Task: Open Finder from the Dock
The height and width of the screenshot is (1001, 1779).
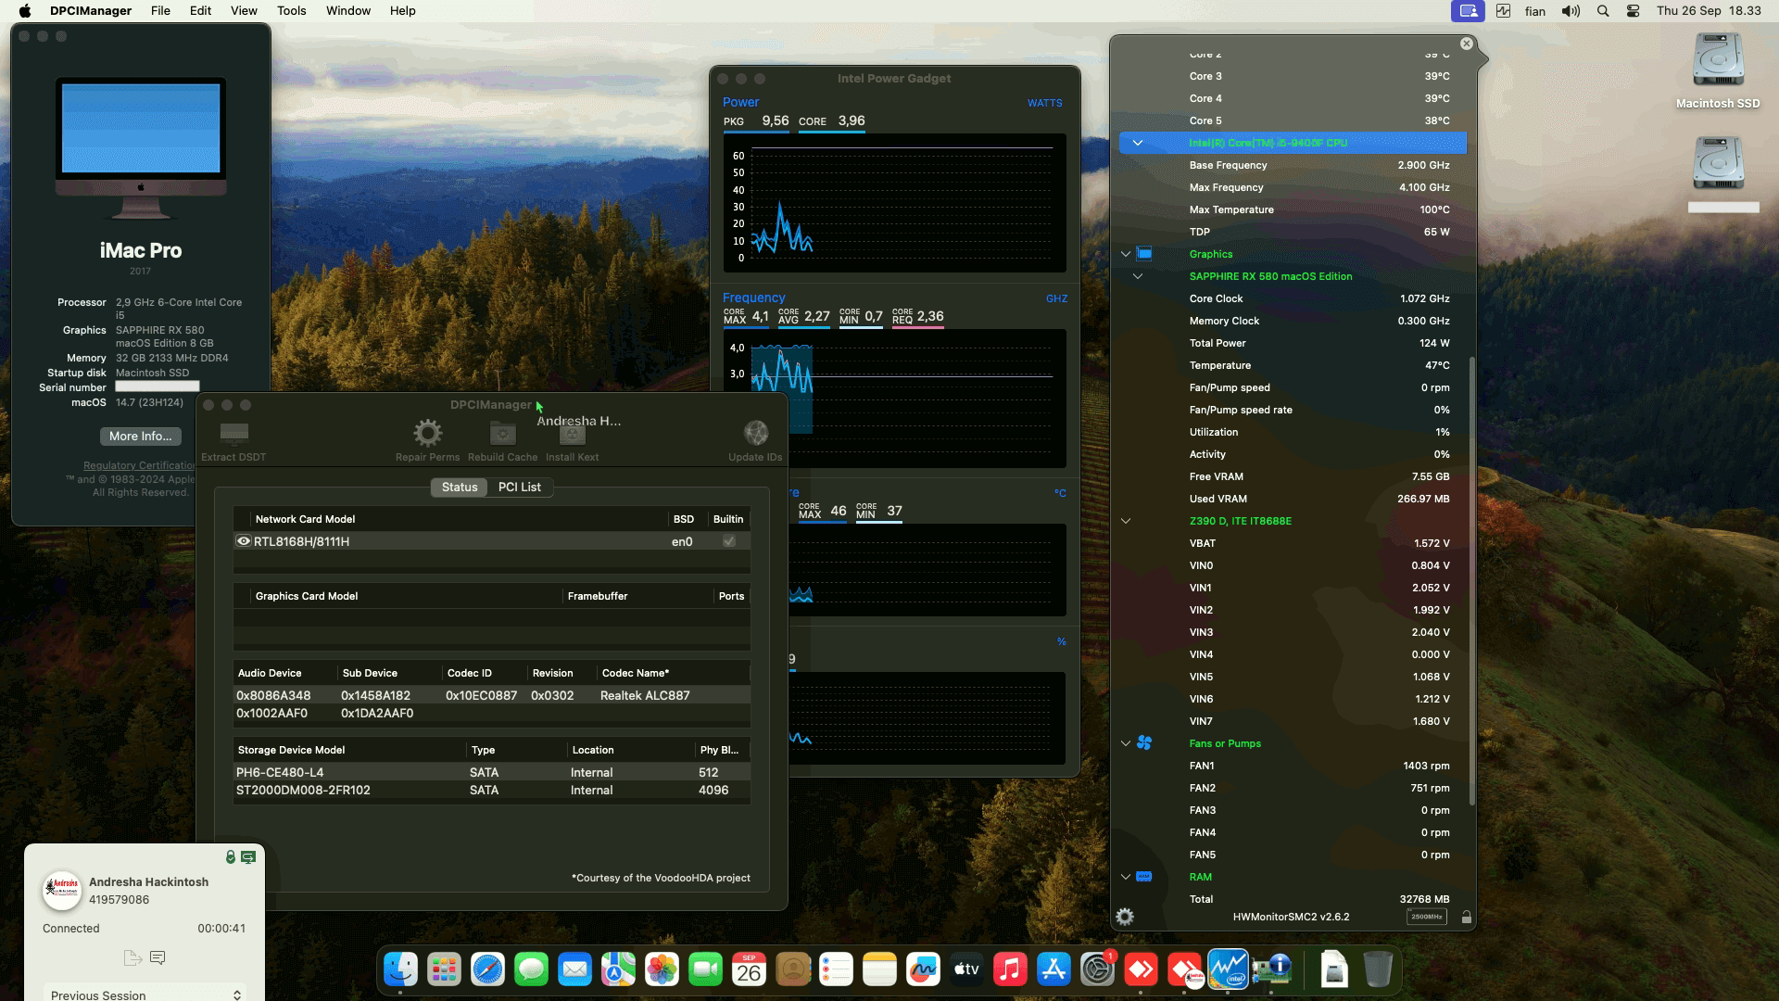Action: click(x=400, y=969)
